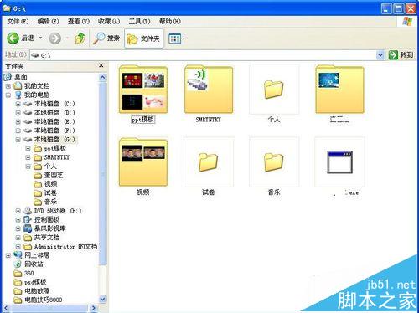
Task: Select 本地磁盘 (C:) drive in tree
Action: (x=54, y=104)
